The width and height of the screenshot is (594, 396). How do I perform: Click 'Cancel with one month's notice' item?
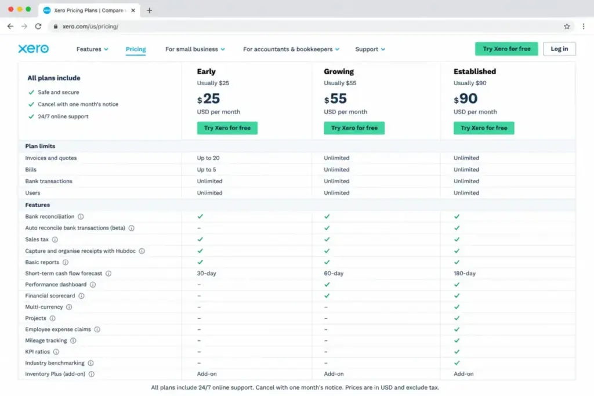pos(78,104)
